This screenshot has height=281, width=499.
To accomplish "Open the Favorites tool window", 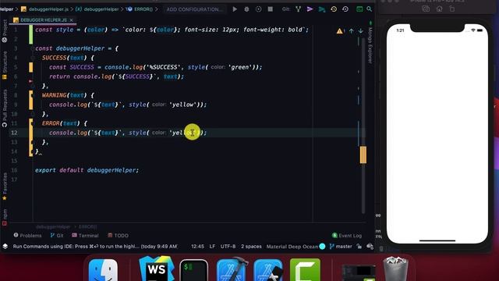I will [x=5, y=187].
